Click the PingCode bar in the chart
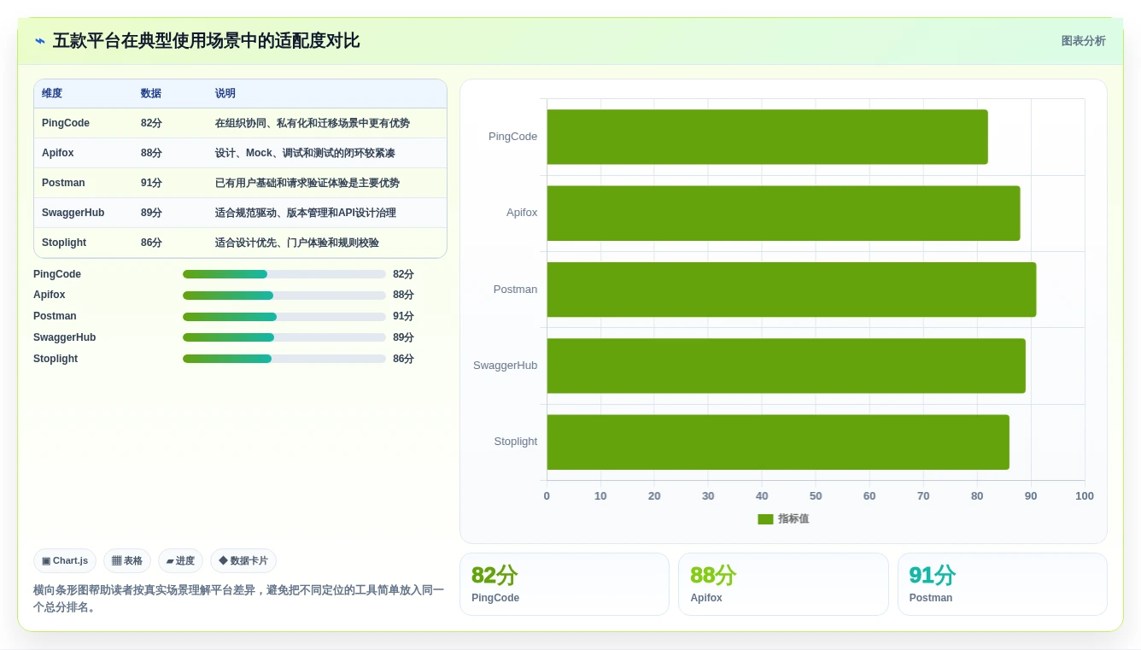The image size is (1141, 650). [767, 137]
